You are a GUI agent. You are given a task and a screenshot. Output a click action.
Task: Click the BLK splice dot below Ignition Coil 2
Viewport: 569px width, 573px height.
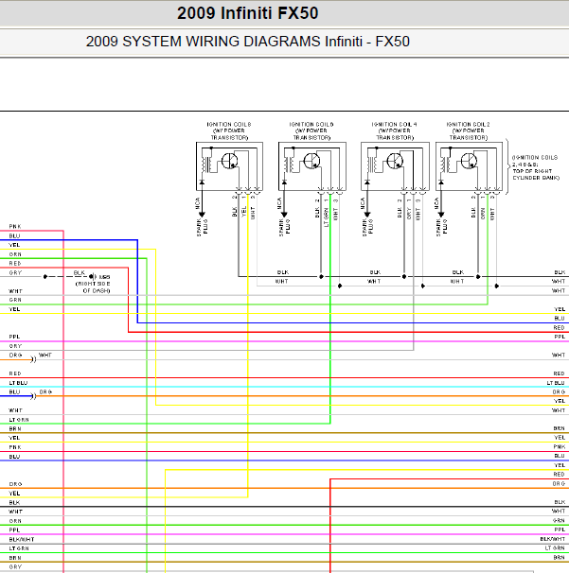click(478, 277)
